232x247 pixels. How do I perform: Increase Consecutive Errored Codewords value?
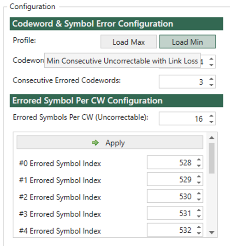click(211, 79)
